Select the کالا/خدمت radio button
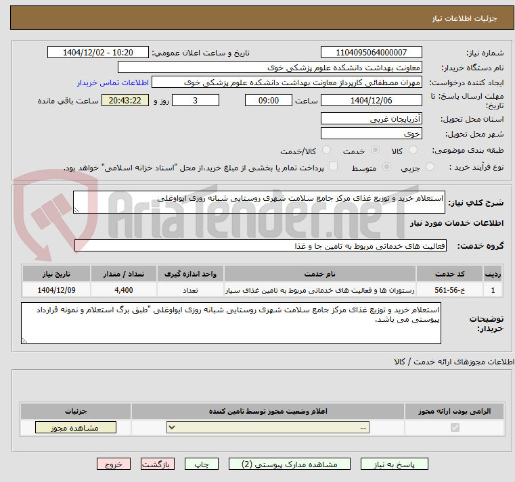 pyautogui.click(x=326, y=150)
